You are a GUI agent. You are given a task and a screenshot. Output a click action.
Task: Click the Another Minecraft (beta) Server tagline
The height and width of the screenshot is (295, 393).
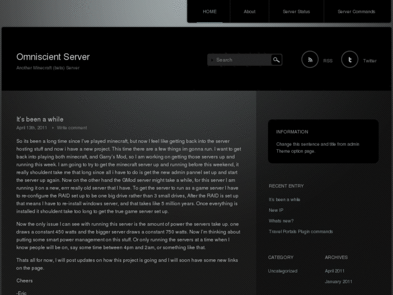point(48,68)
